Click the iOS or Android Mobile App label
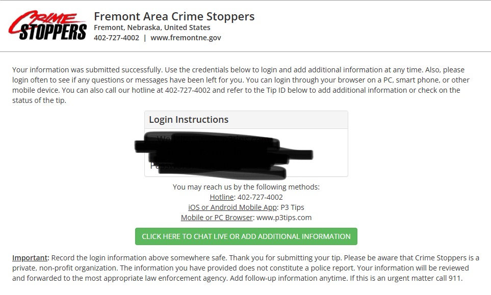 click(x=232, y=207)
